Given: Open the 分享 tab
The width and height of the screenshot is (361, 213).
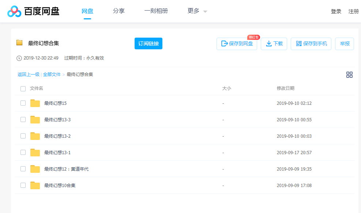Looking at the screenshot, I should (x=119, y=11).
